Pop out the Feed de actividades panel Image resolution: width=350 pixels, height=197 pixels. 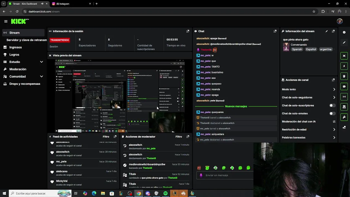tap(115, 137)
